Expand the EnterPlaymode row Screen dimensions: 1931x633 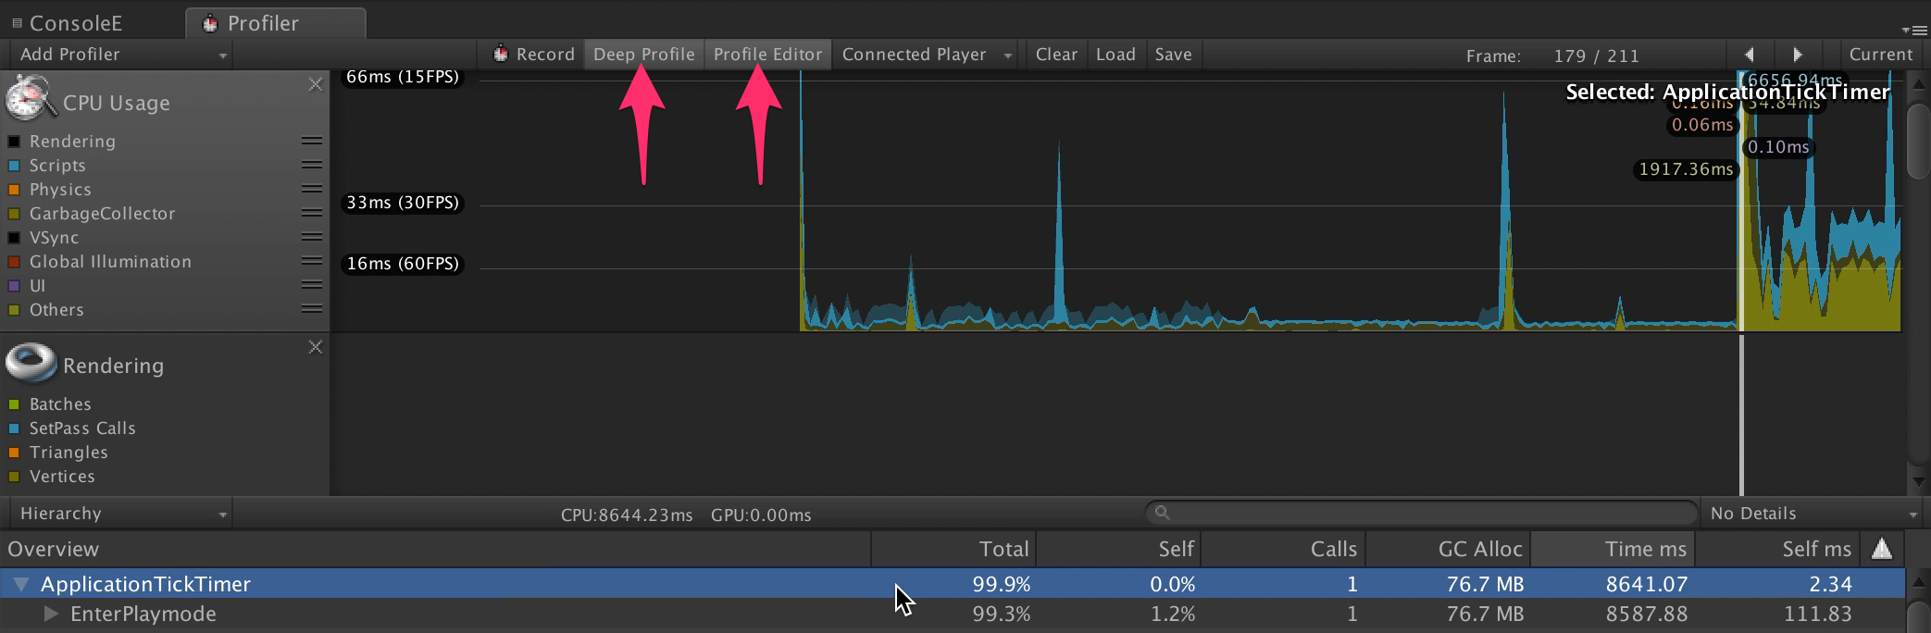pyautogui.click(x=51, y=614)
